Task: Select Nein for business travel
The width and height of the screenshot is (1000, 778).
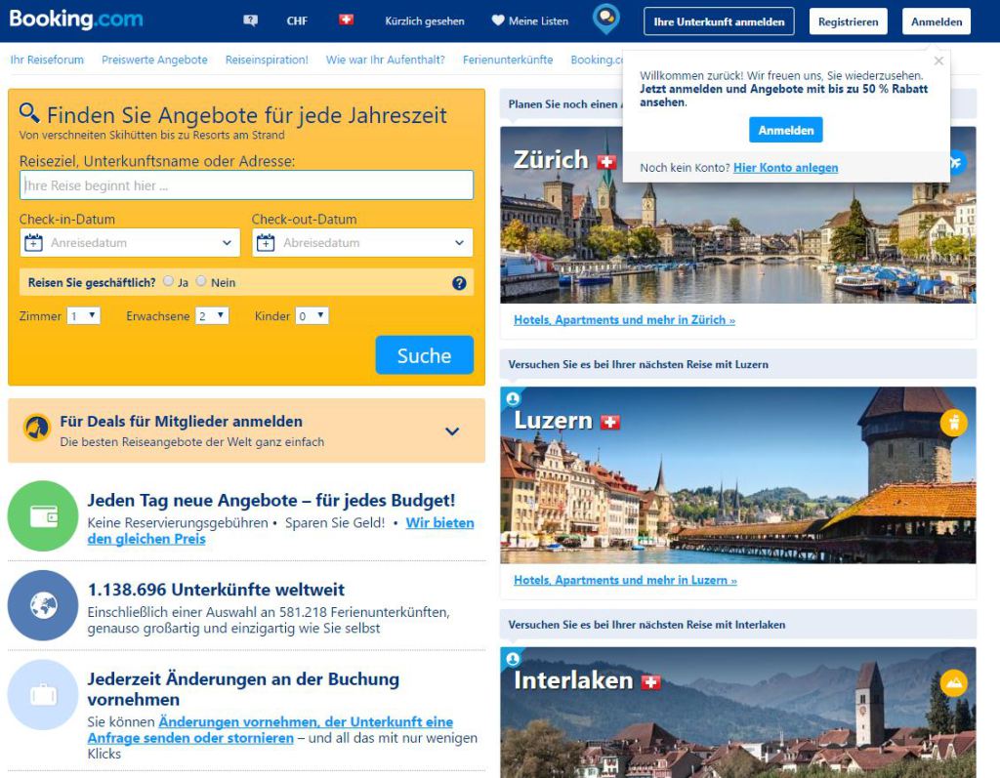Action: pos(201,280)
